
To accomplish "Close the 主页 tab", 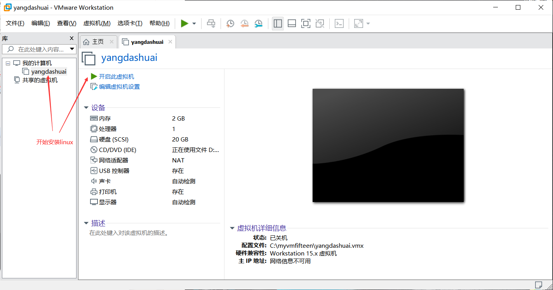I will pyautogui.click(x=111, y=42).
